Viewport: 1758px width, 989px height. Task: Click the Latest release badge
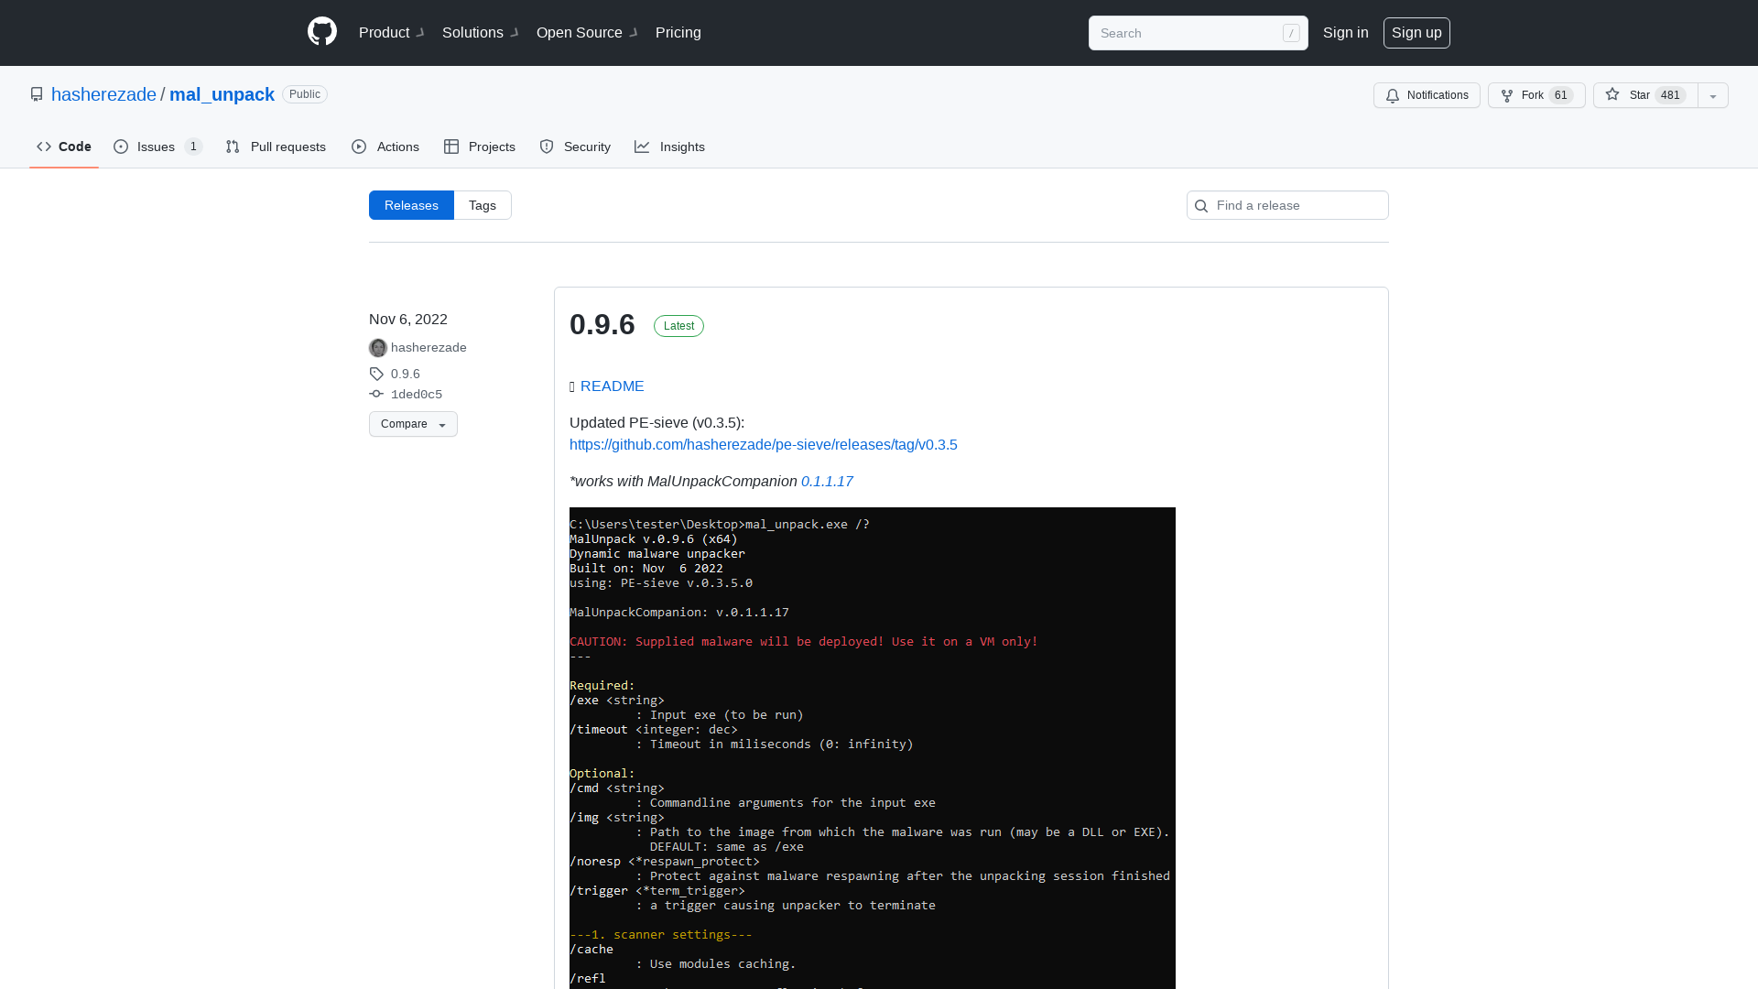click(678, 326)
